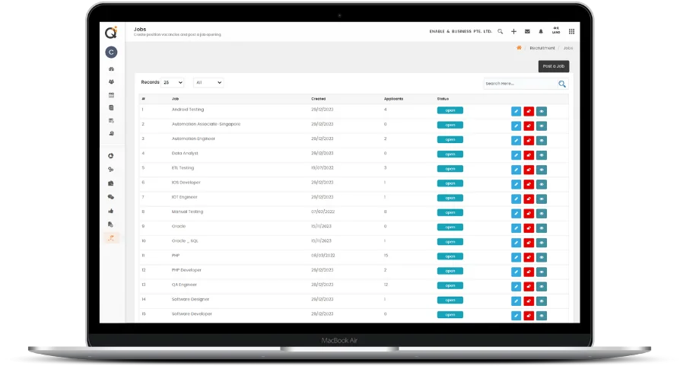Open the gears icon in the sidebar
Viewport: 680px width, 366px height.
(111, 170)
